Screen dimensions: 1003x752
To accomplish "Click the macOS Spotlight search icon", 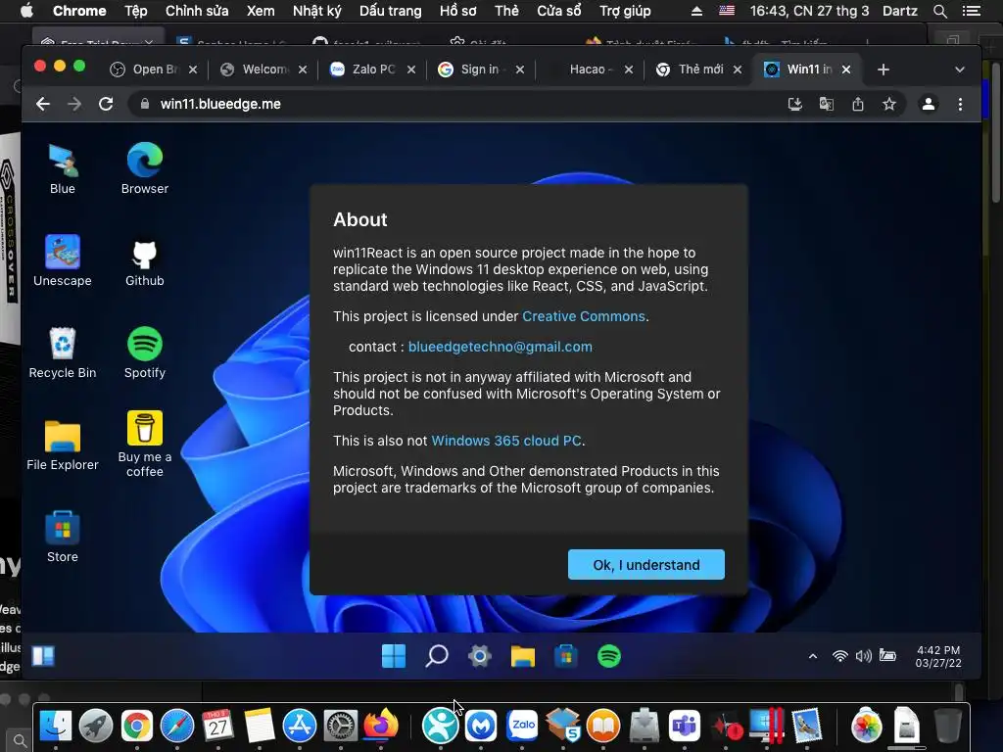I will pos(939,11).
